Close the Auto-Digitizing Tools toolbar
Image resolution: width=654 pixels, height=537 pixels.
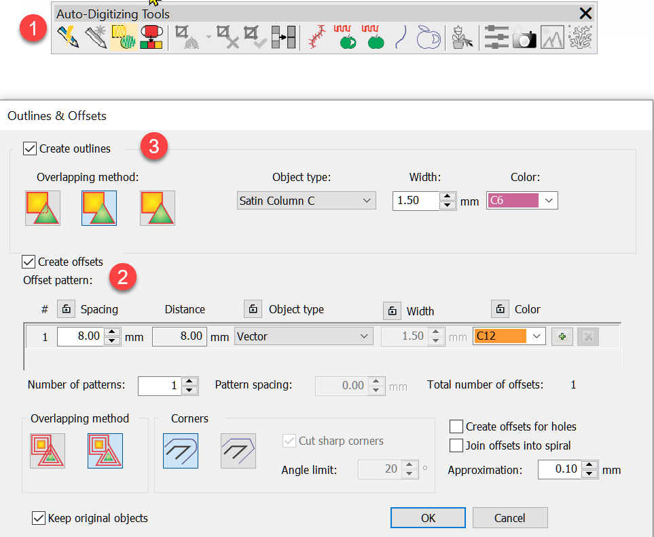point(585,13)
